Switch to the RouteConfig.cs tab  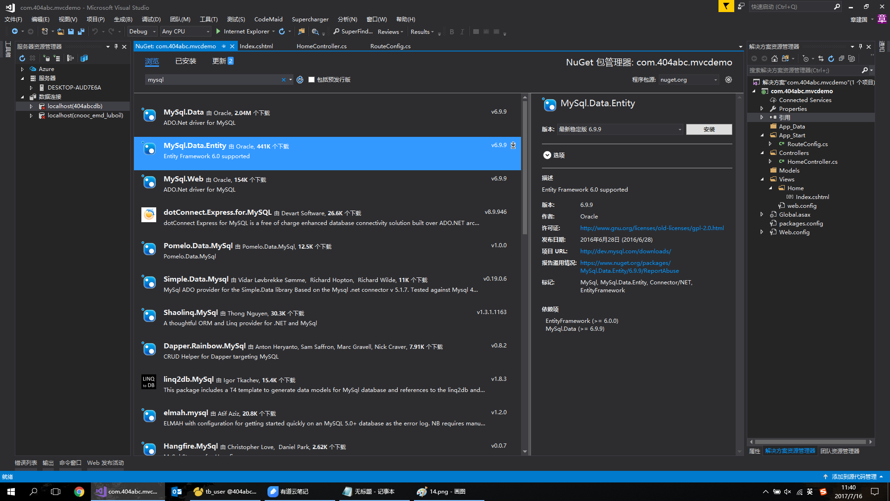390,46
